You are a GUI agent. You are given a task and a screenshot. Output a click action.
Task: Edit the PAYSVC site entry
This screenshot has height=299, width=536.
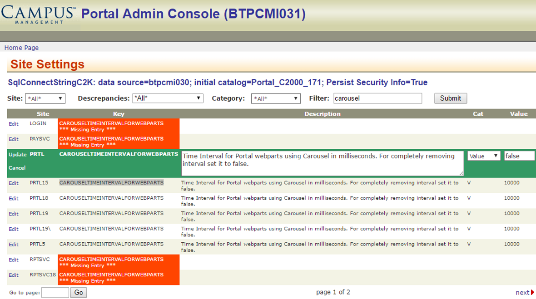pos(14,139)
